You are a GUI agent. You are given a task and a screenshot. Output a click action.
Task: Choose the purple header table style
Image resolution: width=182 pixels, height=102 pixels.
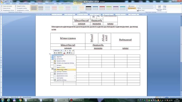click(x=116, y=8)
